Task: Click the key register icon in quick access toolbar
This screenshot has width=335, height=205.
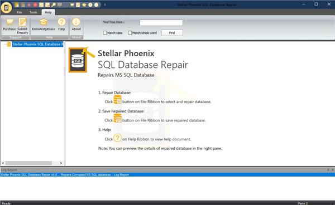Action: tap(54, 5)
